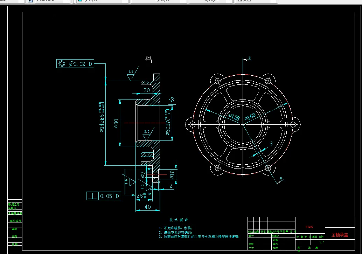
Task: Select the top B section cut marker
Action: click(247, 59)
